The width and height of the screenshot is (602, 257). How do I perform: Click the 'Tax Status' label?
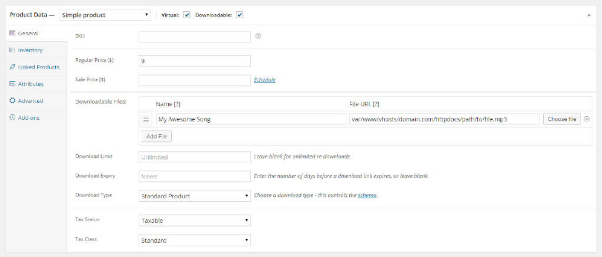click(x=88, y=219)
